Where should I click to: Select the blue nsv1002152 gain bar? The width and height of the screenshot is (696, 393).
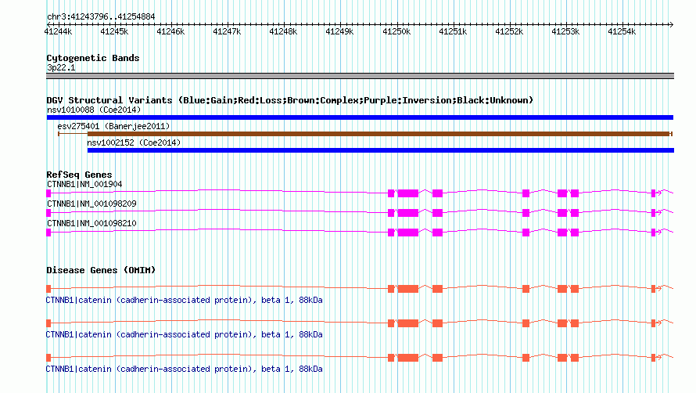point(381,150)
